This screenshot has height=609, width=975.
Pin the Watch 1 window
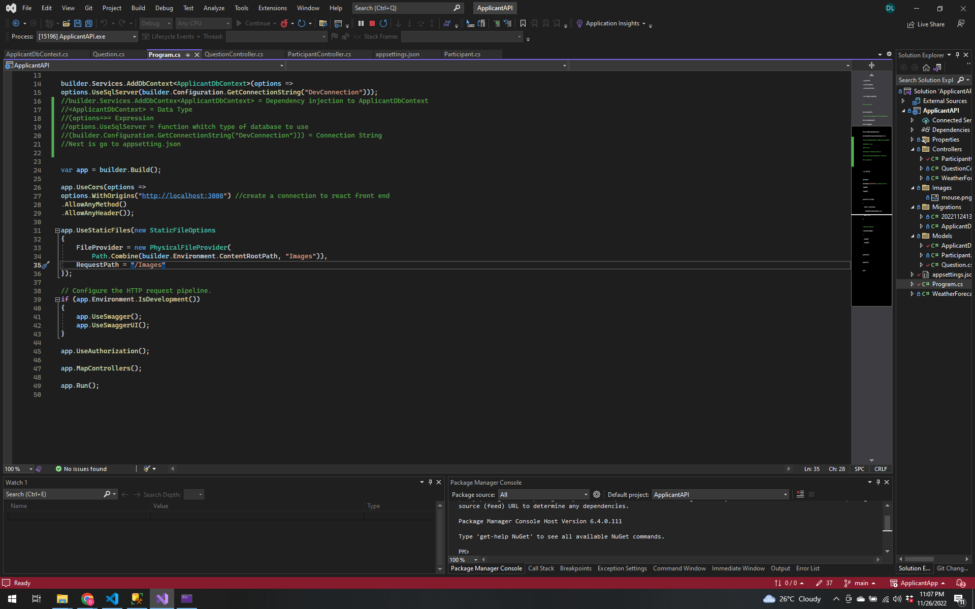tap(430, 482)
